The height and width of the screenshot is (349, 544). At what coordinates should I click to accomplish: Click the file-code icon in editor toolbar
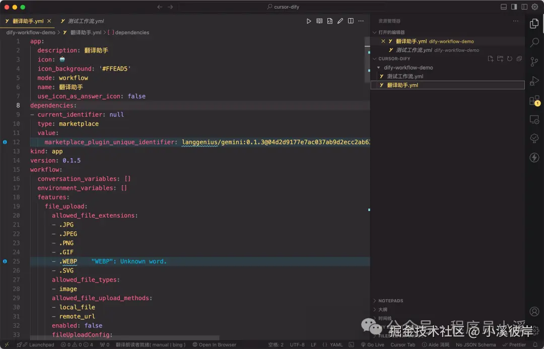pyautogui.click(x=329, y=21)
